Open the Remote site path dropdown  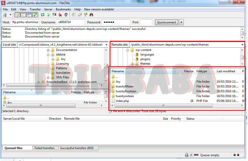tap(242, 45)
